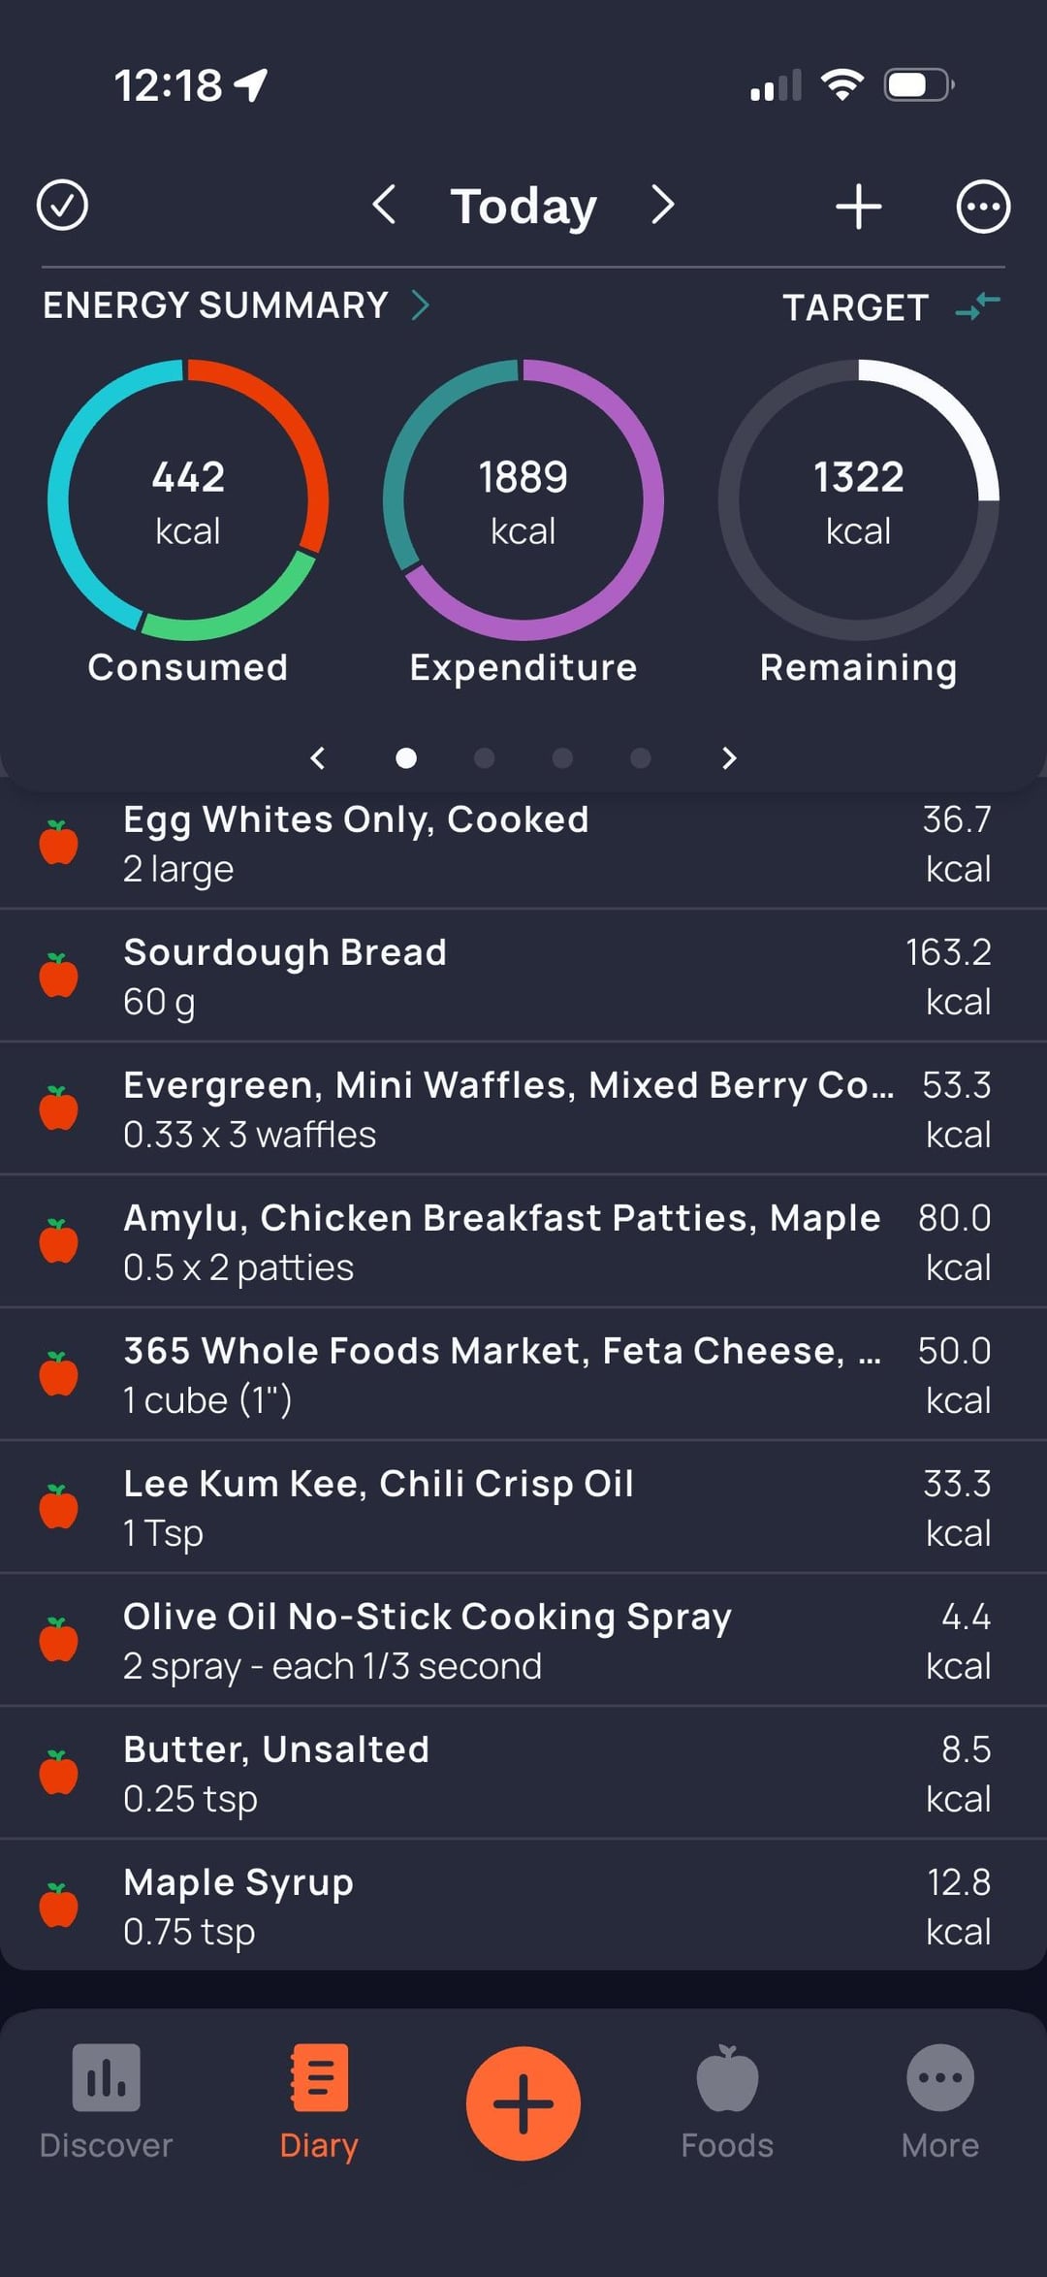Go to the next day arrow
This screenshot has width=1047, height=2277.
coord(662,206)
